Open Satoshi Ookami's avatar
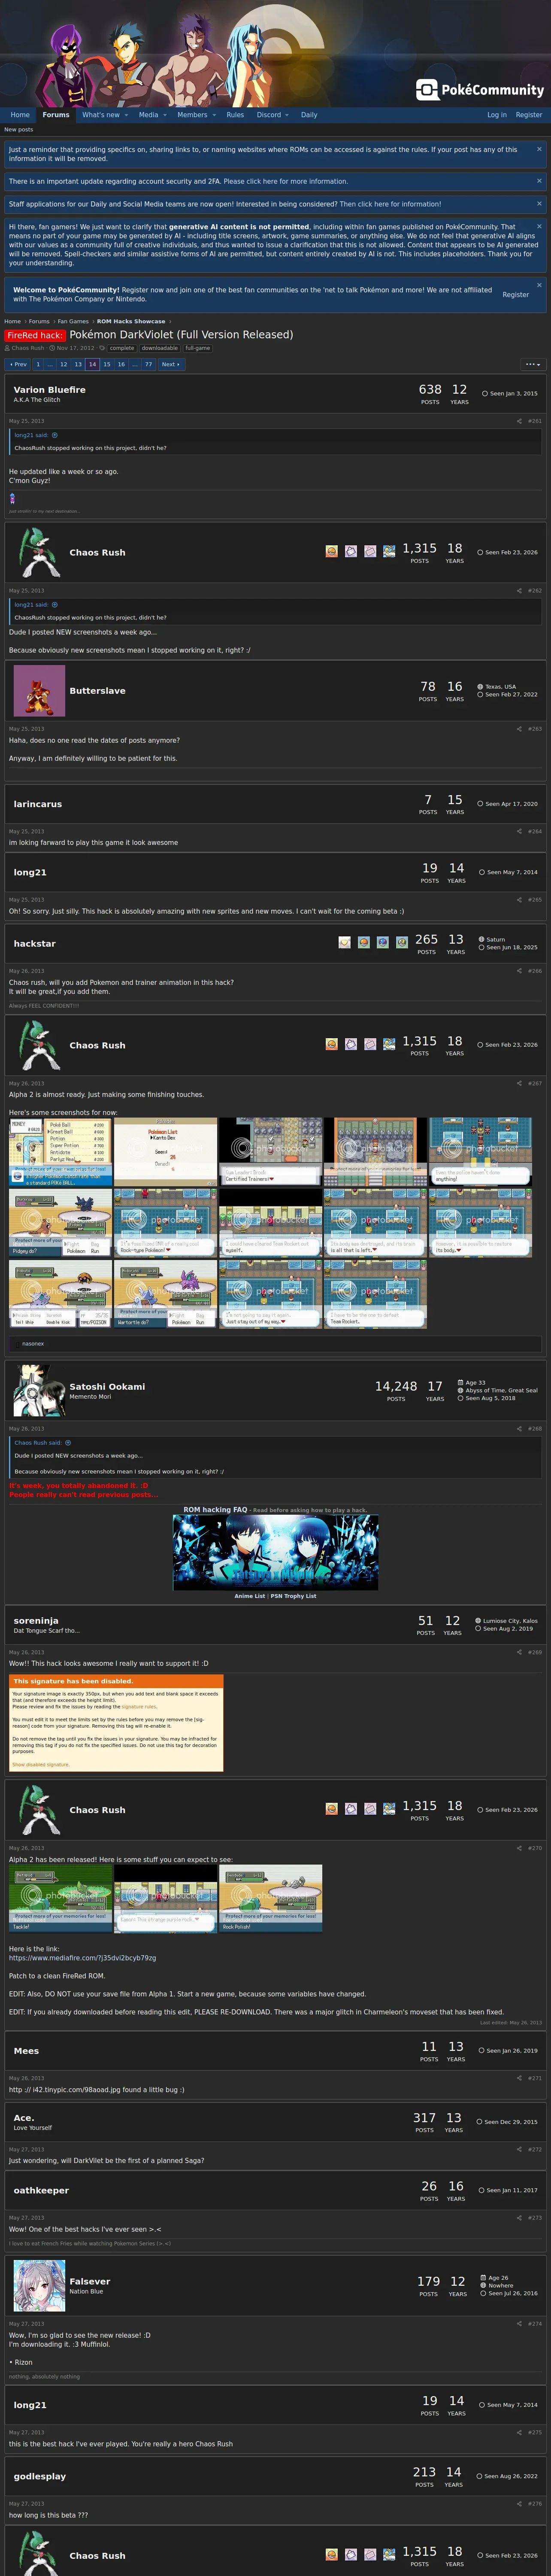The width and height of the screenshot is (551, 2576). tap(39, 1390)
